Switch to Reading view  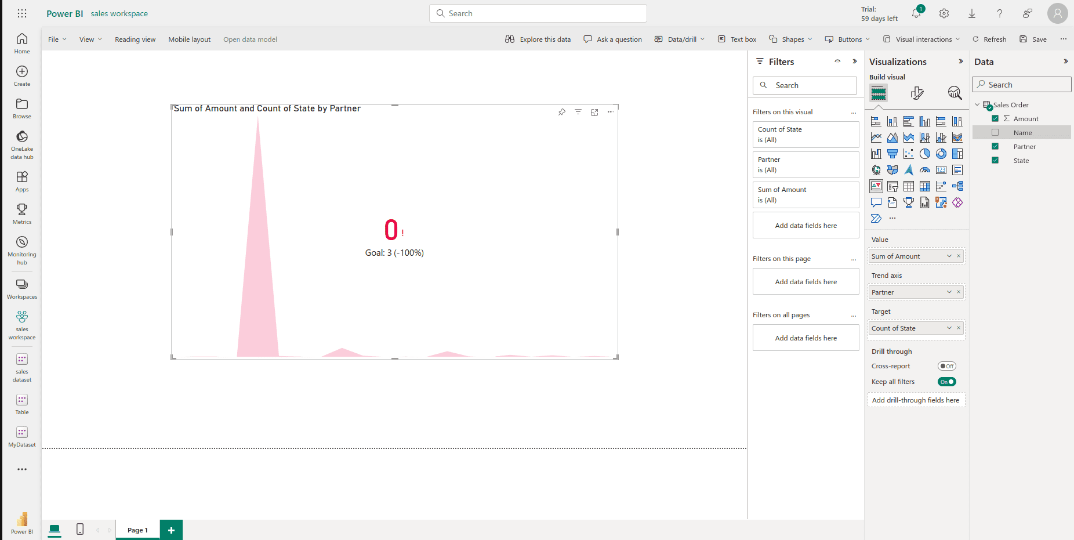(135, 39)
